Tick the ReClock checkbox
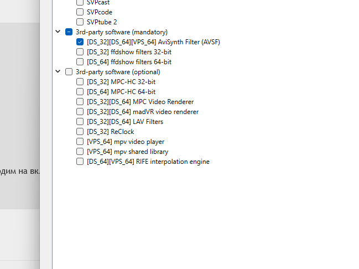 80,132
